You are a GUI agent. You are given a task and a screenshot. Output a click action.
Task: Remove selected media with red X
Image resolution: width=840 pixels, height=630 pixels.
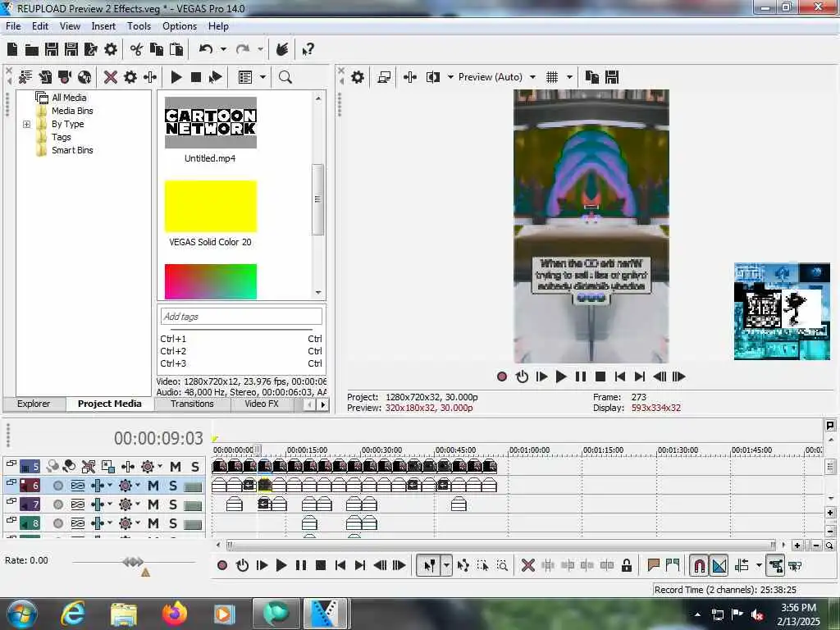pyautogui.click(x=111, y=77)
